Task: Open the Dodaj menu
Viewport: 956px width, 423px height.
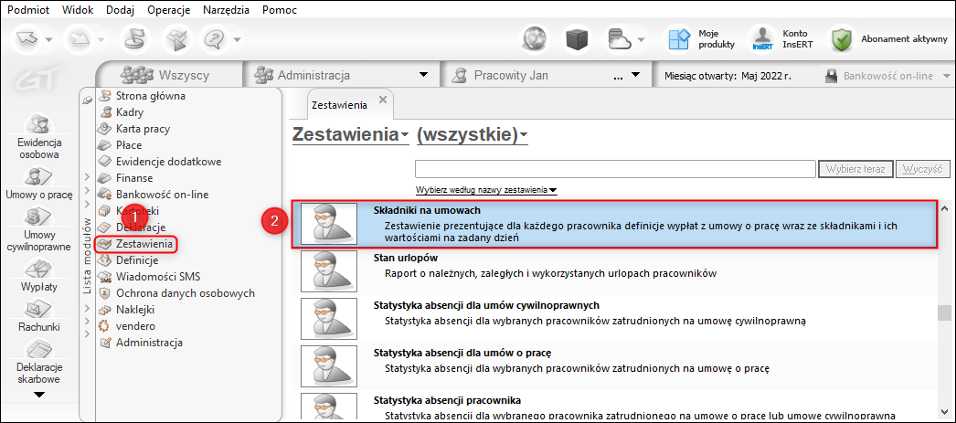Action: click(x=121, y=10)
